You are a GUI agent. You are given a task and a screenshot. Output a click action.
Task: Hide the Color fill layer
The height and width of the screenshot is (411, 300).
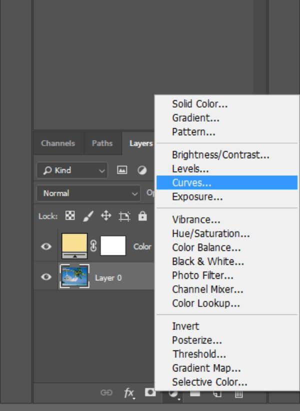point(46,246)
